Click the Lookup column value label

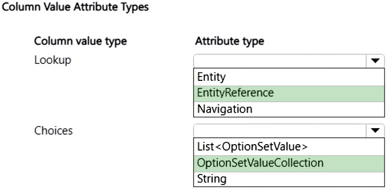tap(53, 61)
